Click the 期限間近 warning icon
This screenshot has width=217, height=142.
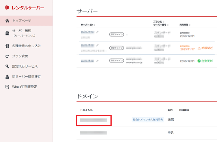[x=199, y=48]
